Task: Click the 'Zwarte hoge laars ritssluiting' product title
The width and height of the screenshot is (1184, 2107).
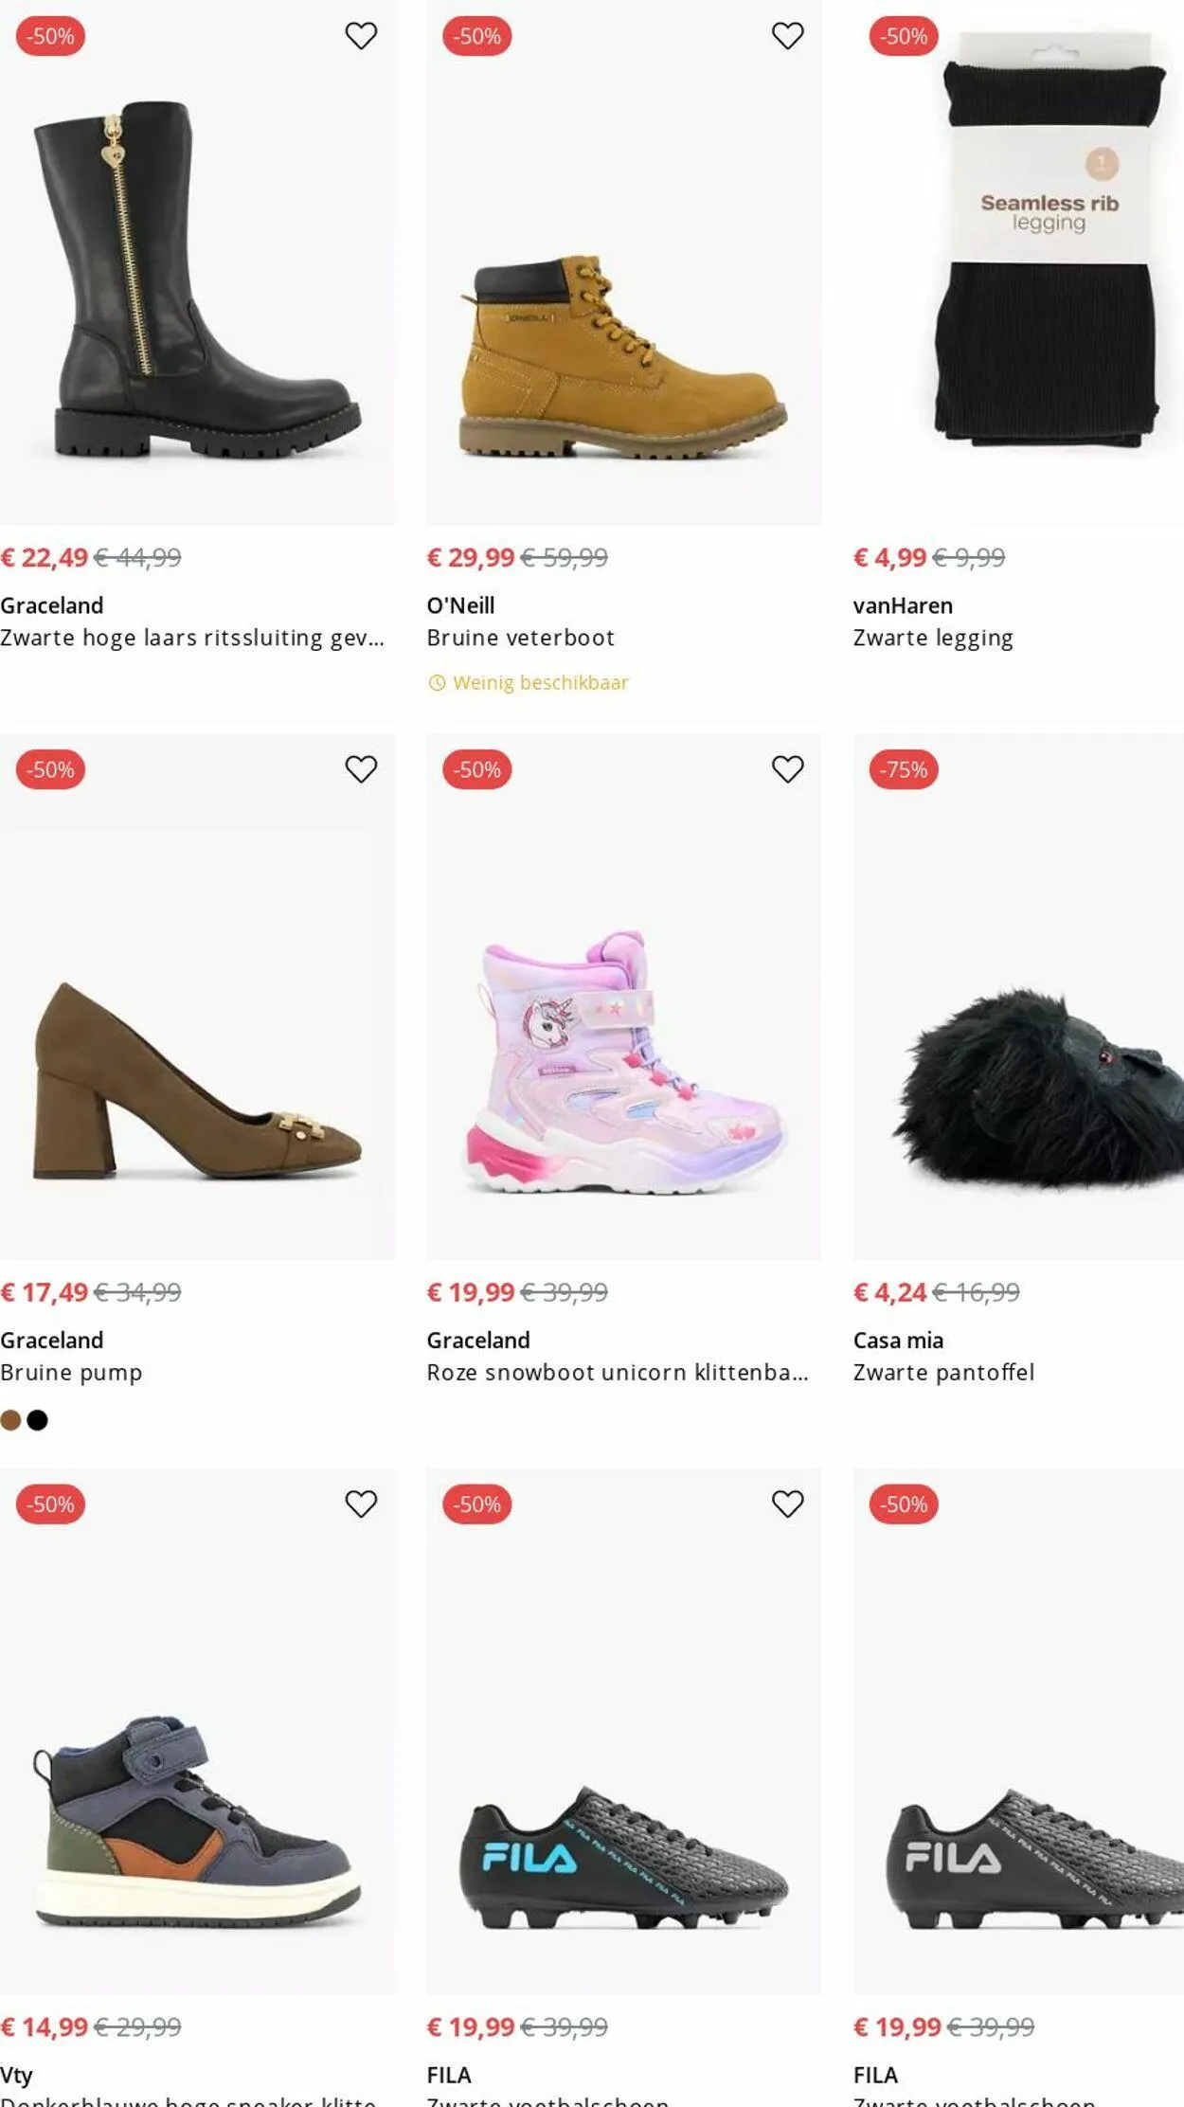Action: click(x=192, y=638)
